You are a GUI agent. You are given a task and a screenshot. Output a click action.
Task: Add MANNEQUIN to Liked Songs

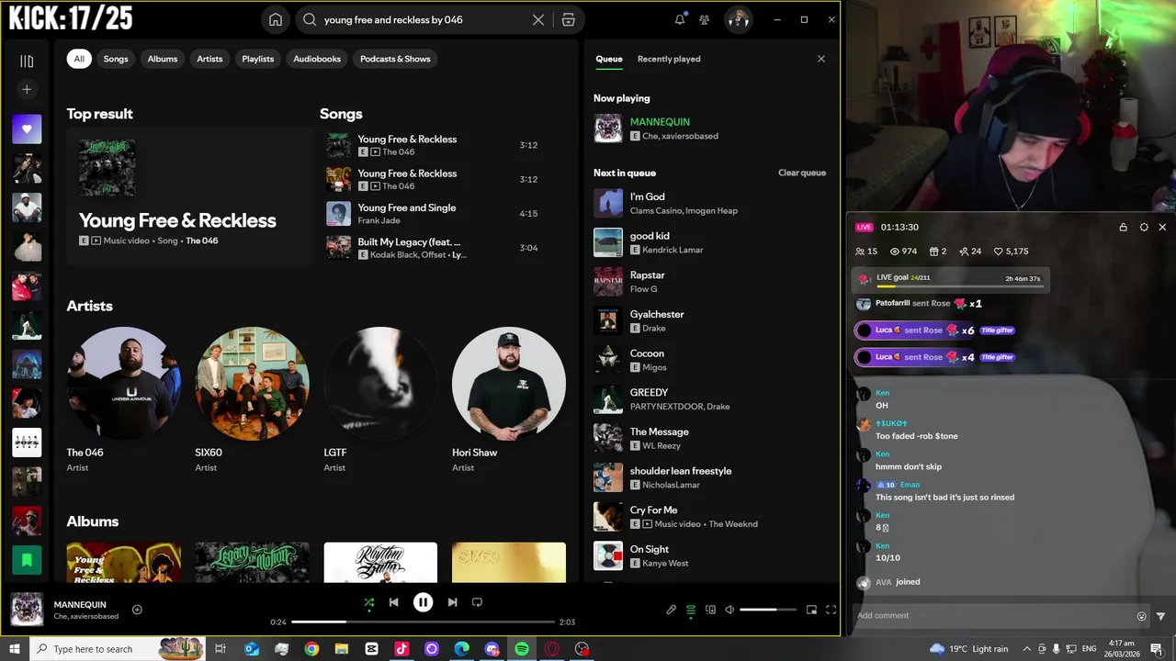click(137, 610)
